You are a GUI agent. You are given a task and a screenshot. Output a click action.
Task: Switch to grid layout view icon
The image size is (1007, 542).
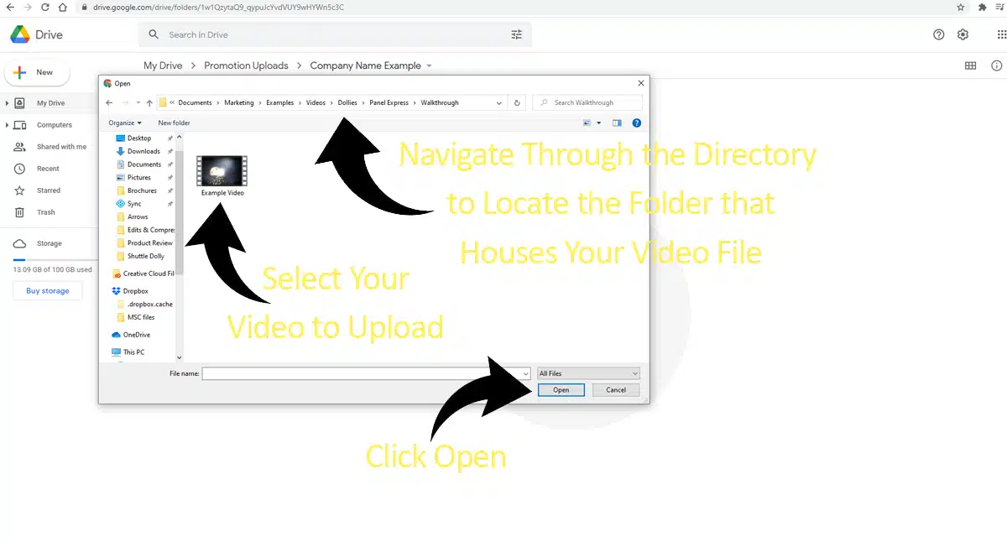970,65
